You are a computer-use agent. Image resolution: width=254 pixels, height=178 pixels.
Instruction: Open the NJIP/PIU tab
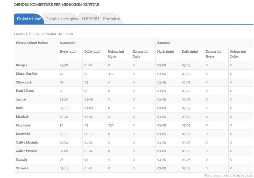pyautogui.click(x=90, y=19)
